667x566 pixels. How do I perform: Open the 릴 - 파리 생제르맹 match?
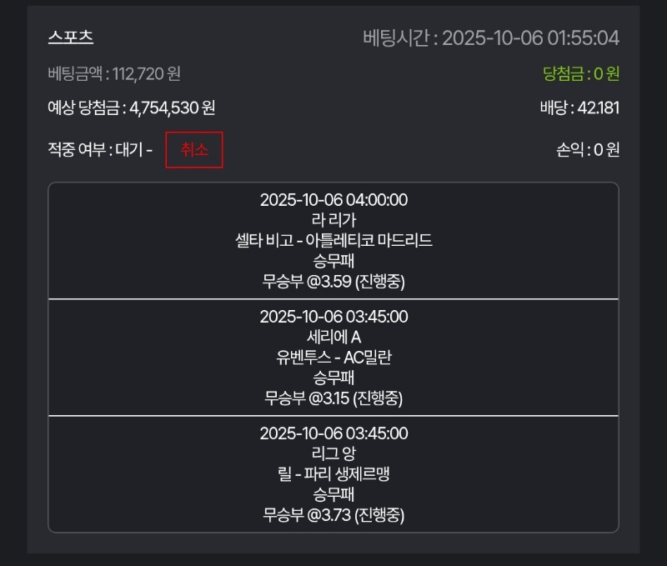333,474
